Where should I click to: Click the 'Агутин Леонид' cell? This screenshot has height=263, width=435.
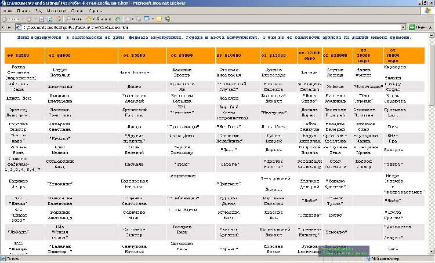pyautogui.click(x=338, y=72)
